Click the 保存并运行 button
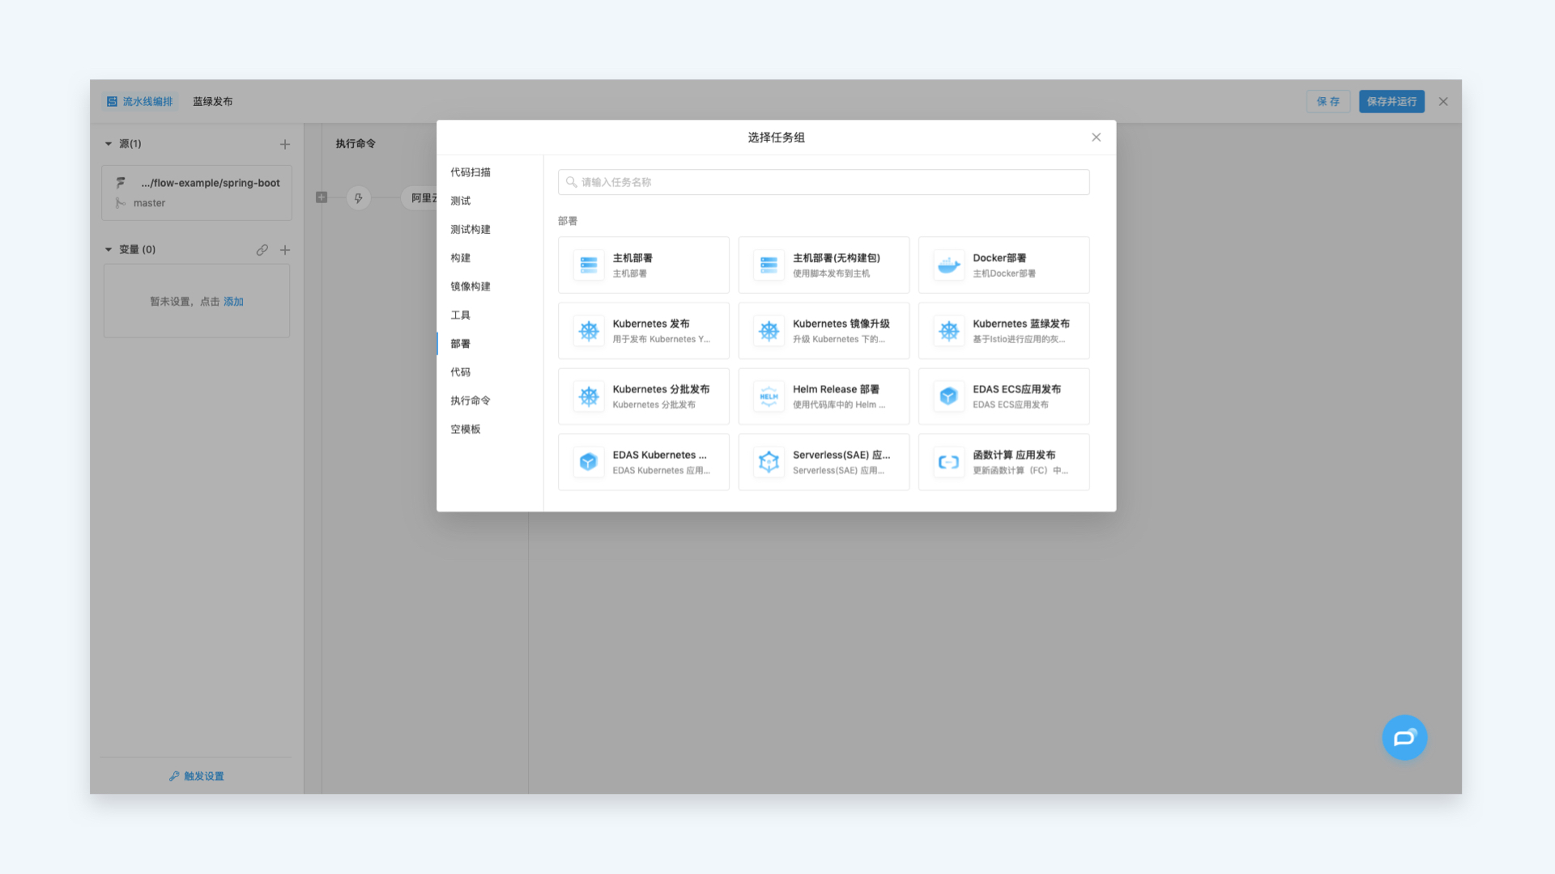Screen dimensions: 1555x874 click(1391, 101)
